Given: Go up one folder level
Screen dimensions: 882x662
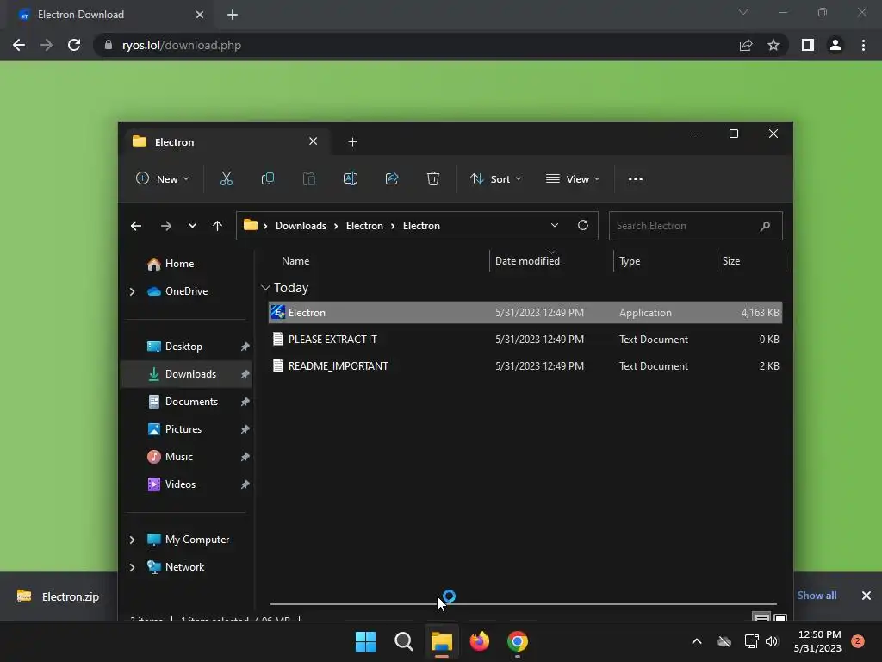Looking at the screenshot, I should click(218, 226).
